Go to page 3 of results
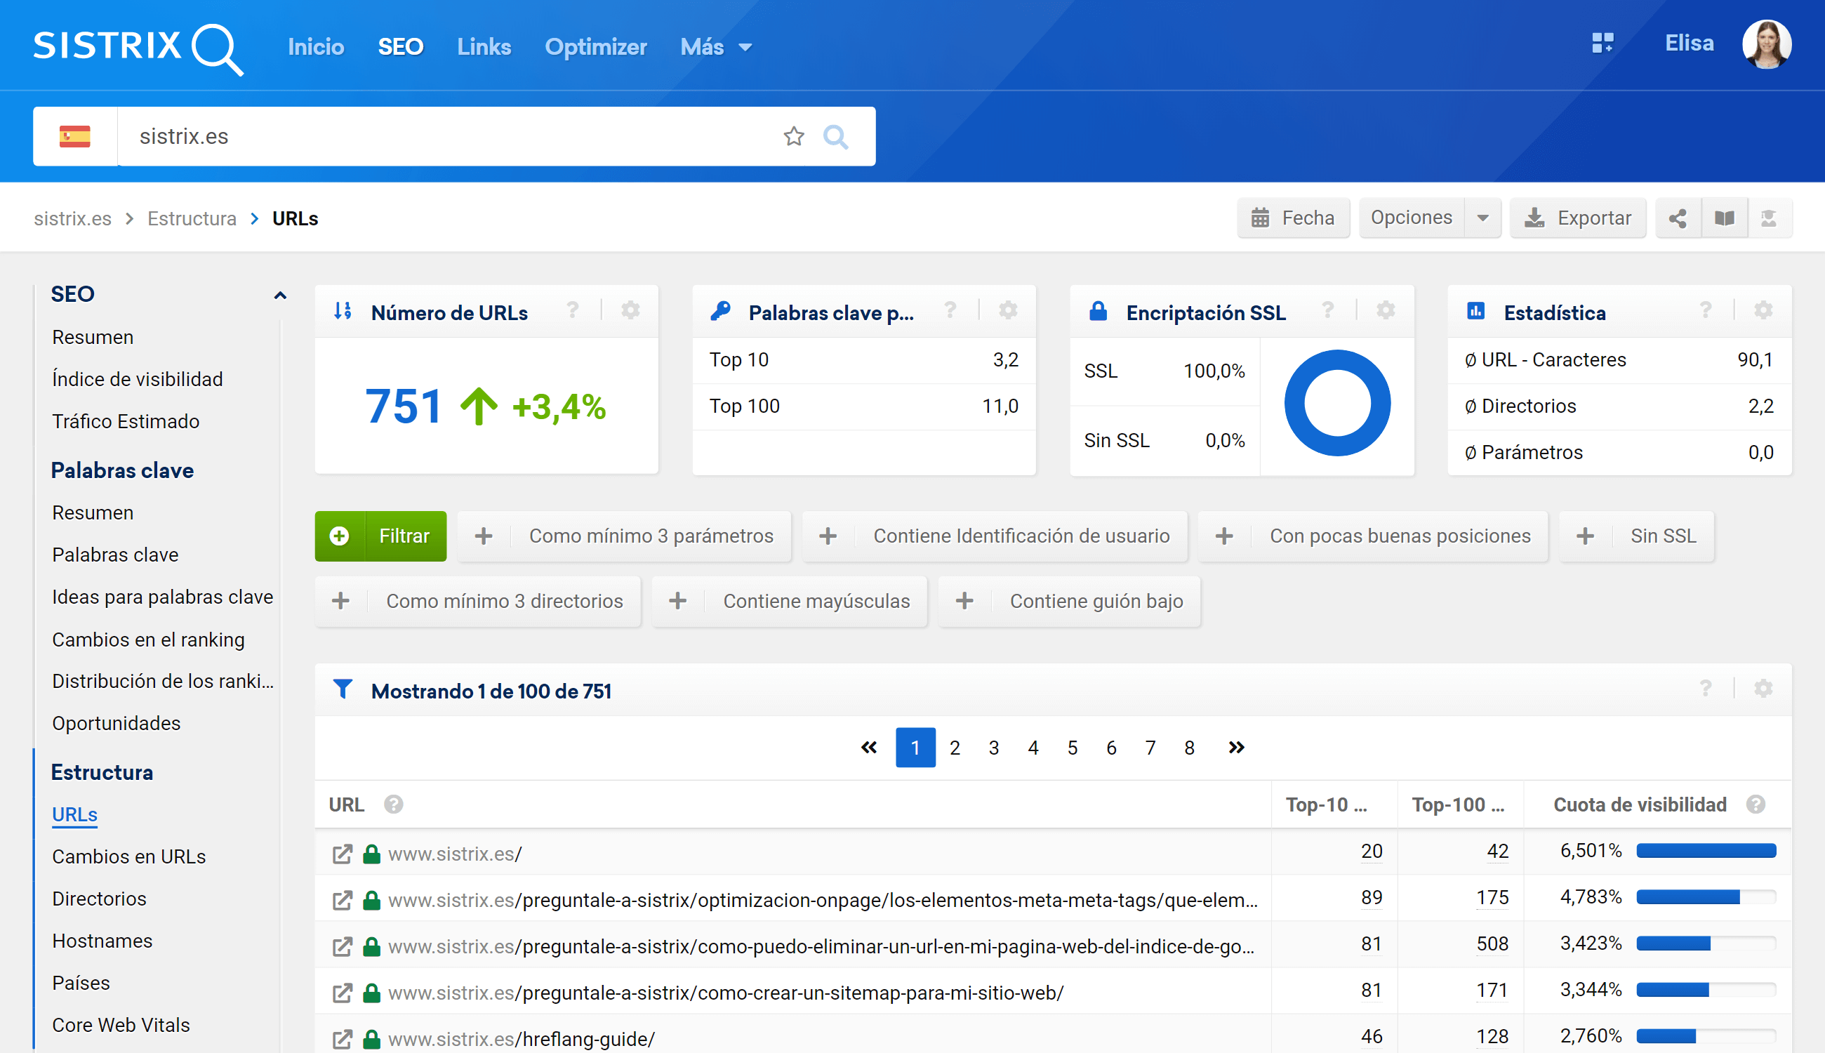Viewport: 1825px width, 1053px height. pos(993,747)
